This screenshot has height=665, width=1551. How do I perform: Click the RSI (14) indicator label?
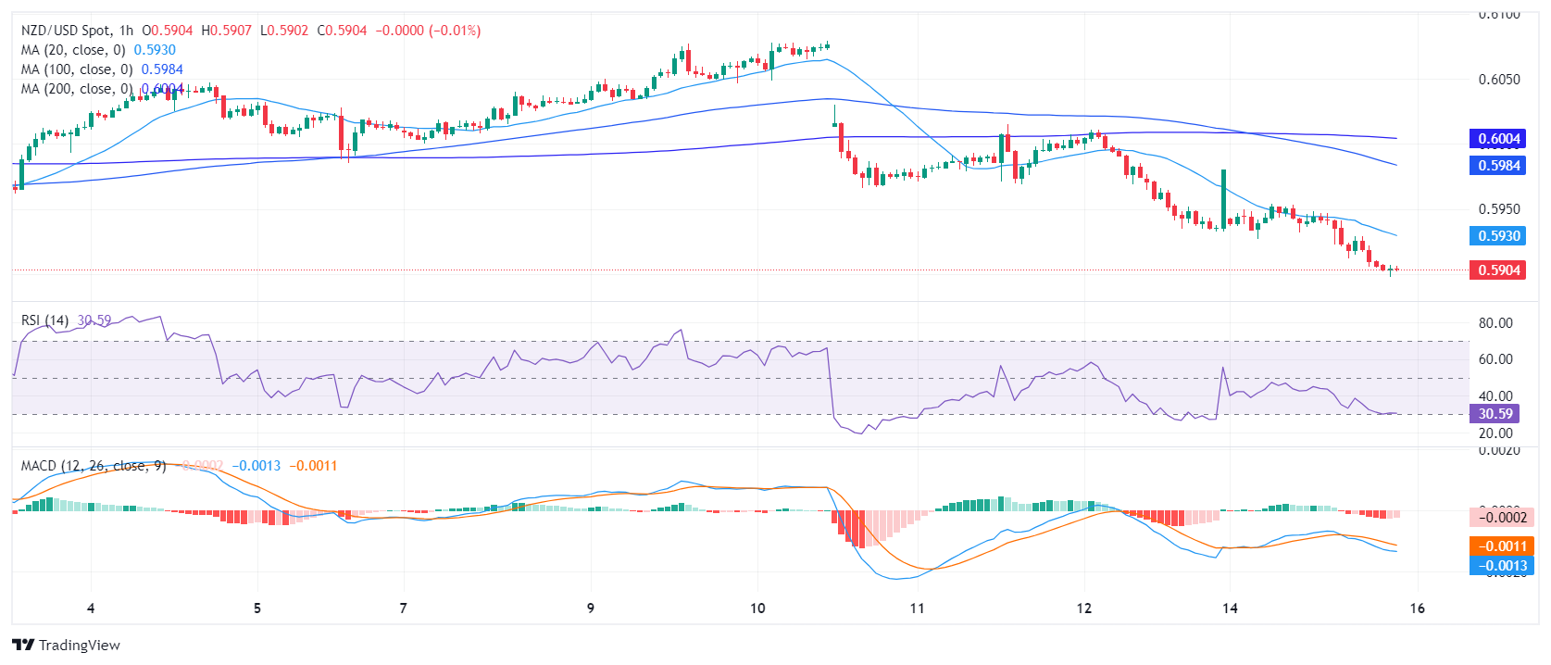[44, 320]
